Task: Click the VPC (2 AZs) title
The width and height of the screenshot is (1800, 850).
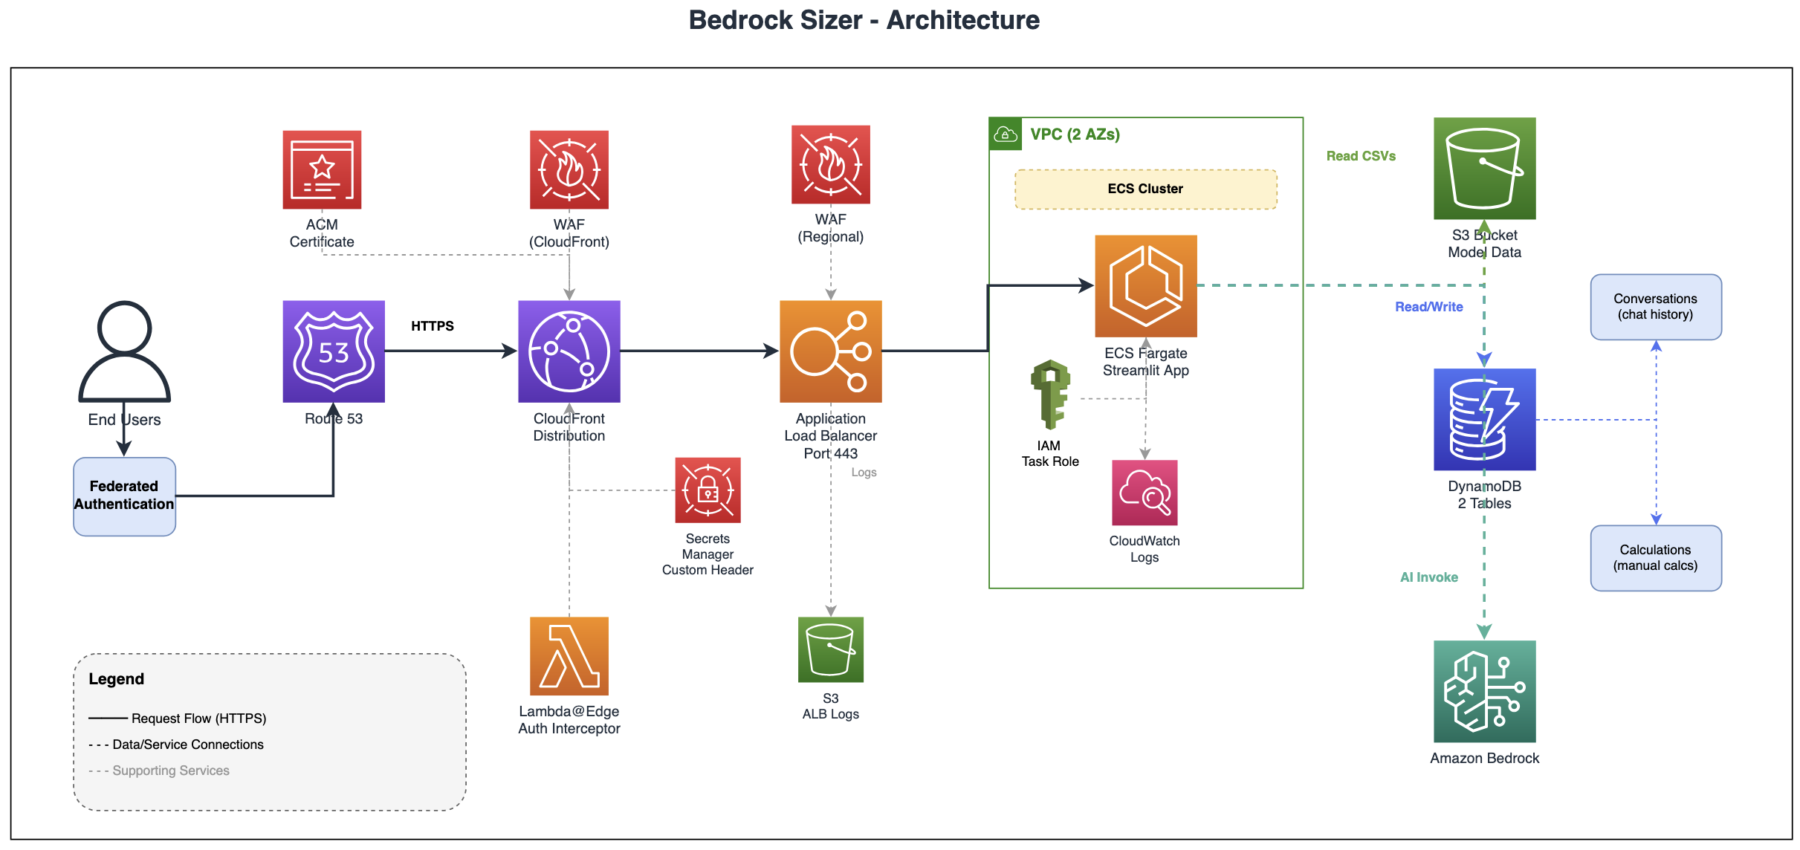Action: point(1075,134)
